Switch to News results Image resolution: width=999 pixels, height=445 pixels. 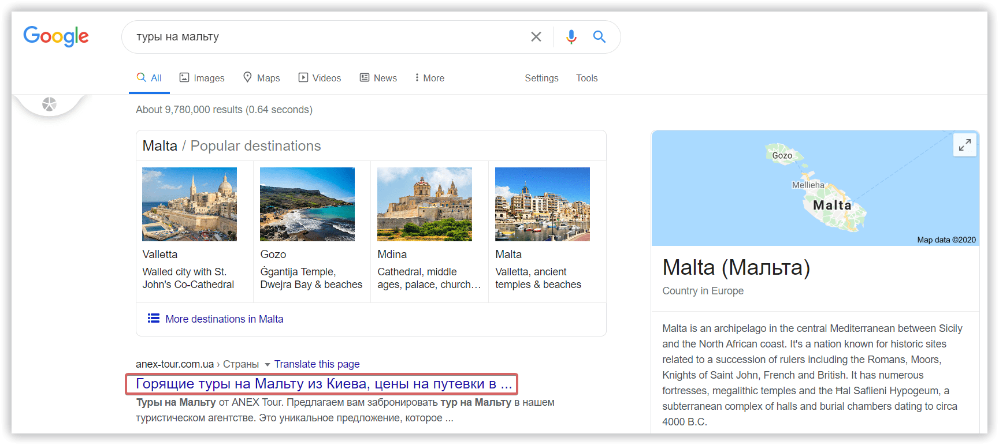(378, 78)
